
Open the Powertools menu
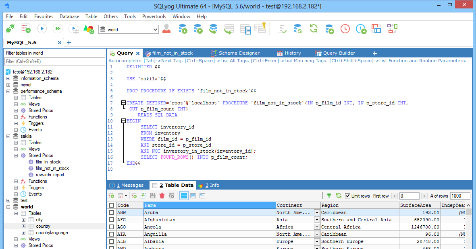(154, 16)
